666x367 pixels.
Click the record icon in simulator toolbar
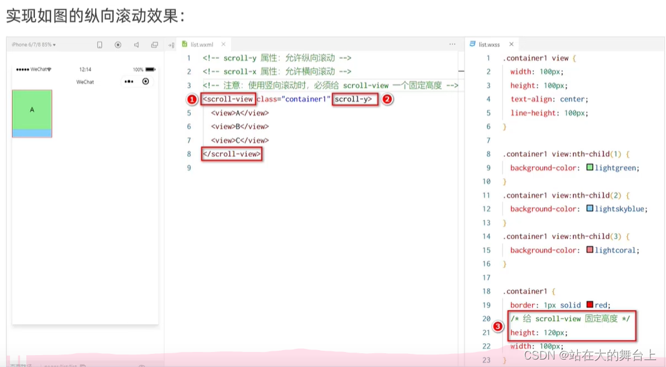pyautogui.click(x=118, y=44)
